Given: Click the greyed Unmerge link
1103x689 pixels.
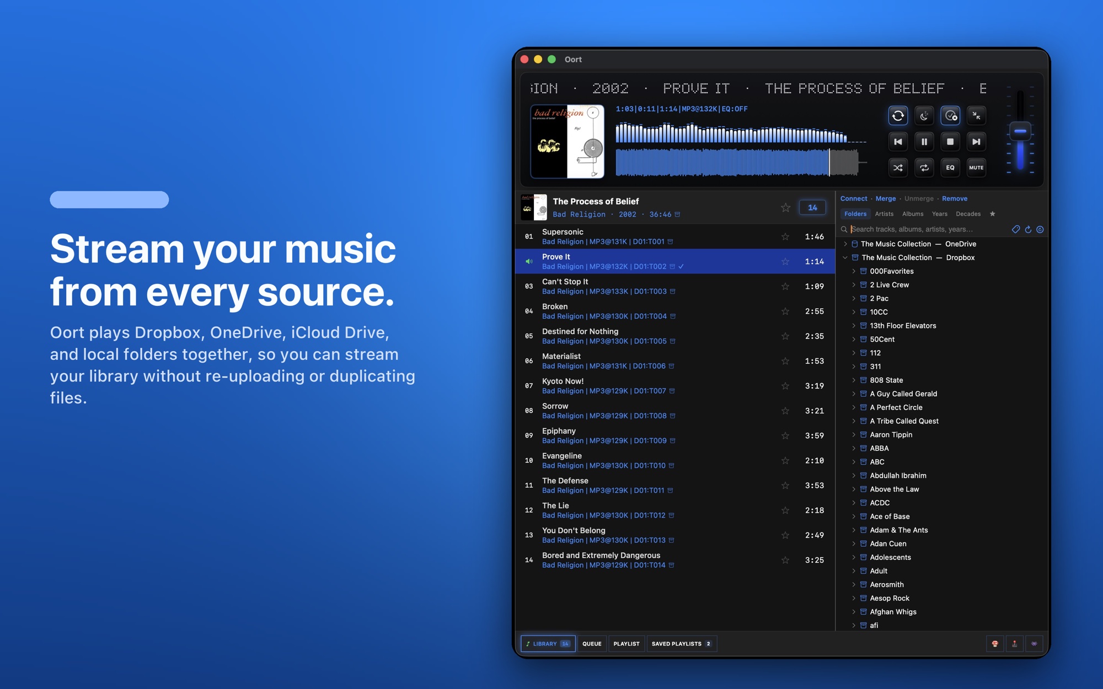Looking at the screenshot, I should point(919,198).
